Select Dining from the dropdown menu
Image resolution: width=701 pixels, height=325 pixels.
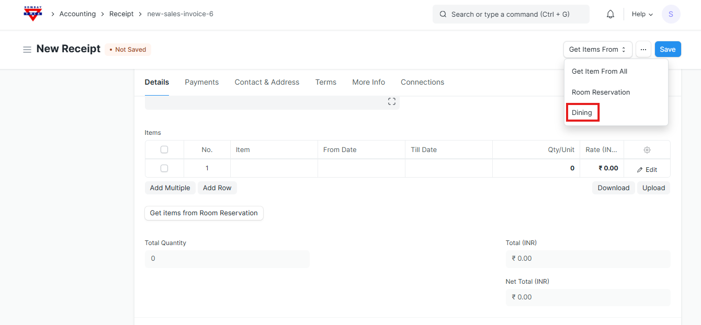582,113
